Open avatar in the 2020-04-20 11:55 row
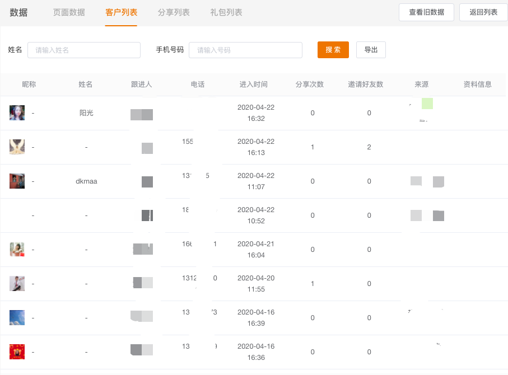Viewport: 508px width, 375px height. coord(17,284)
